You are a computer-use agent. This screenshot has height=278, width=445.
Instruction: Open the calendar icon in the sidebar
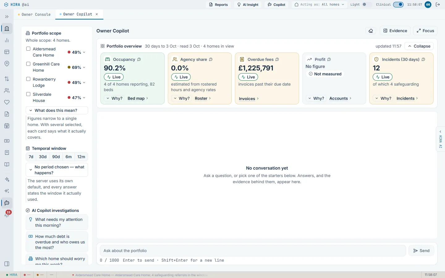click(7, 126)
